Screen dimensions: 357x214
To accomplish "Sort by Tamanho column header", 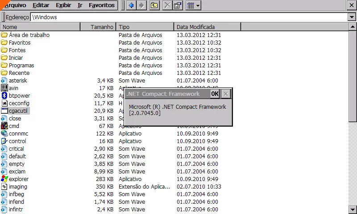I will pyautogui.click(x=98, y=27).
